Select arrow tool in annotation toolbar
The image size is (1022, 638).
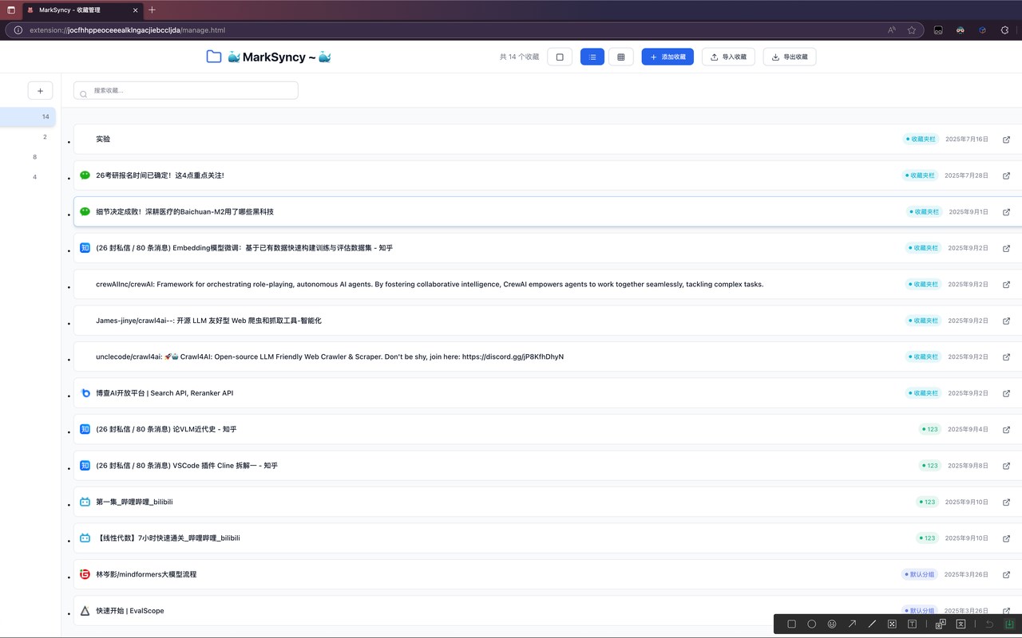click(x=852, y=624)
